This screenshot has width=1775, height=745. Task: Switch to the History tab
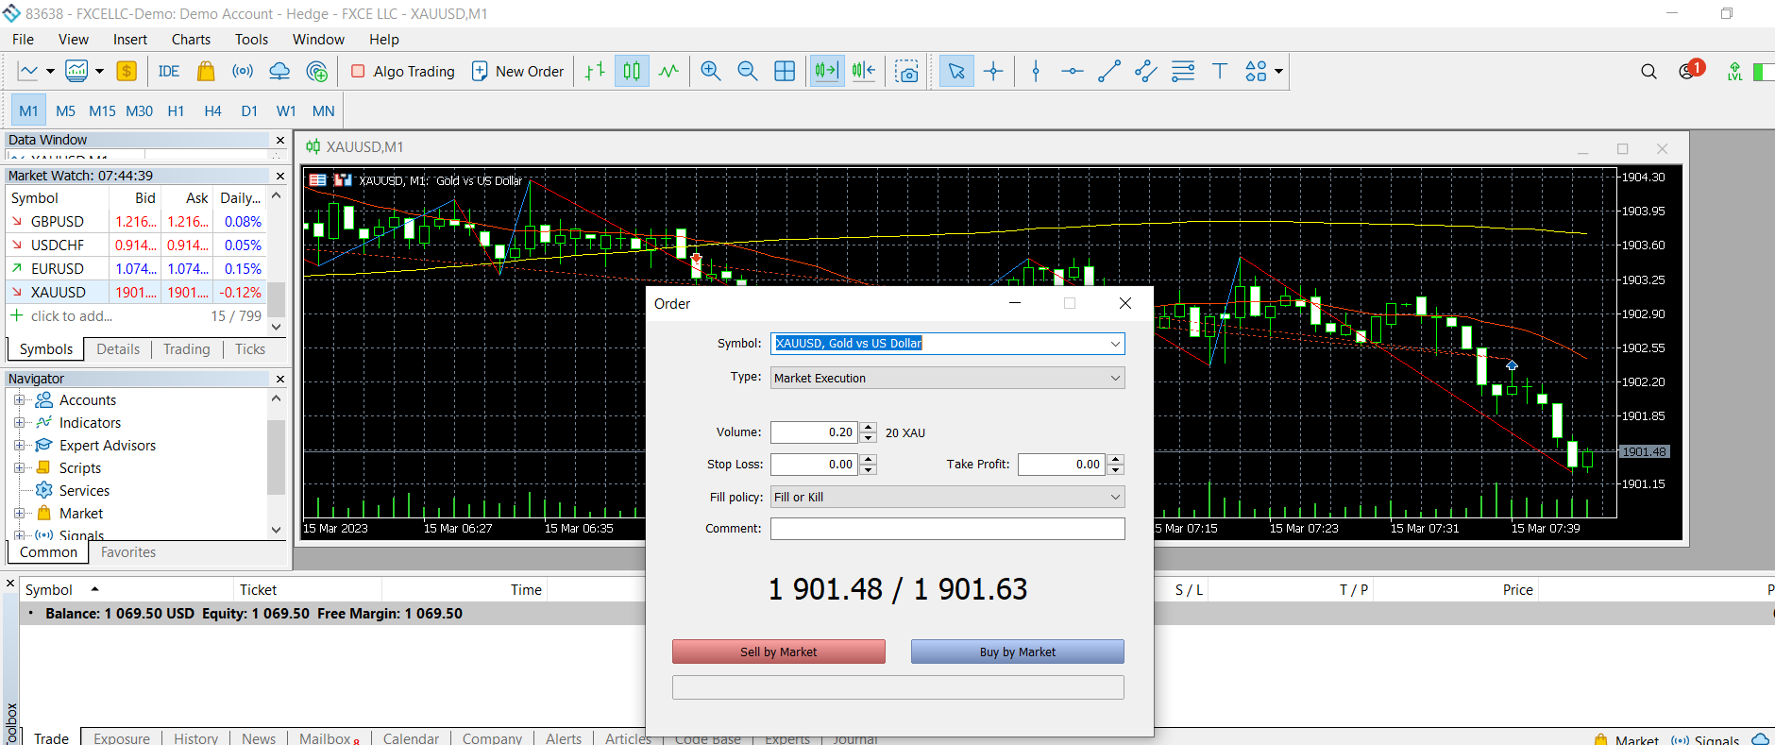[x=195, y=738]
